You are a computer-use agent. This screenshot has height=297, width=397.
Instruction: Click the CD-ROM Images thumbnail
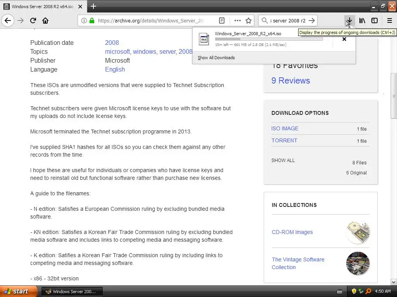358,232
